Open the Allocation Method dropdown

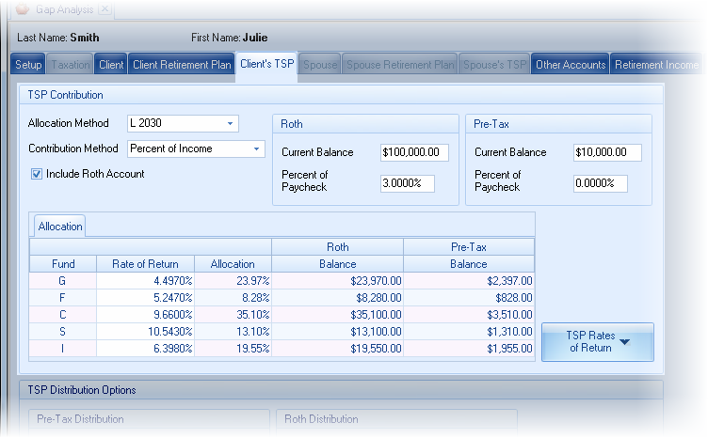(230, 123)
